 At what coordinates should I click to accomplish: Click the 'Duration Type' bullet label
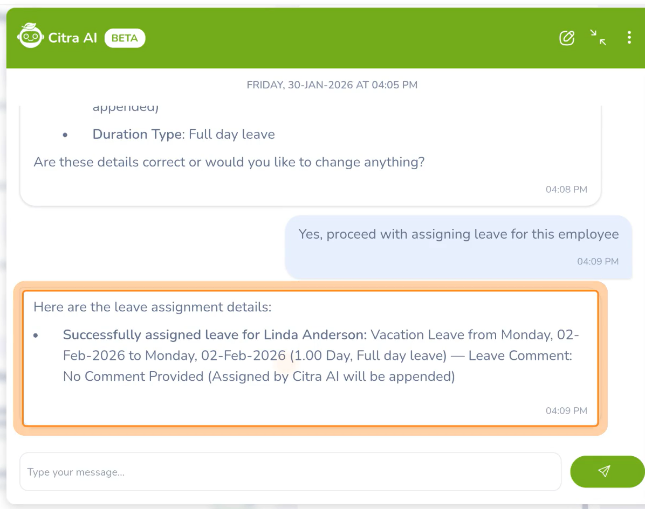tap(137, 134)
